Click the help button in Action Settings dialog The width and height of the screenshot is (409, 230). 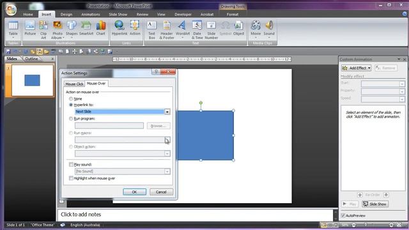(156, 72)
